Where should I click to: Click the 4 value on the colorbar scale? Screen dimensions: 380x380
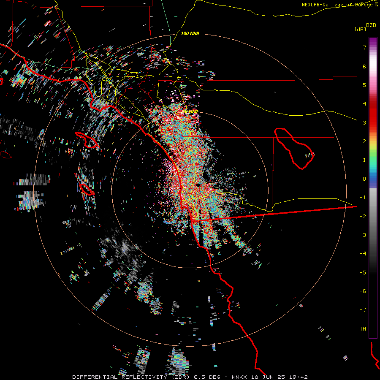[364, 104]
